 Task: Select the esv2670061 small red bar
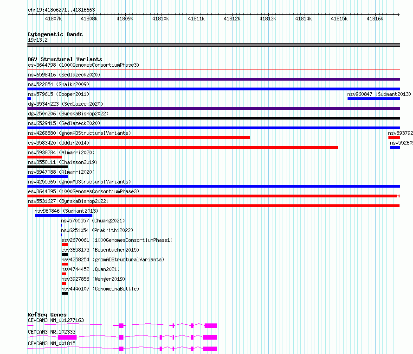point(65,245)
